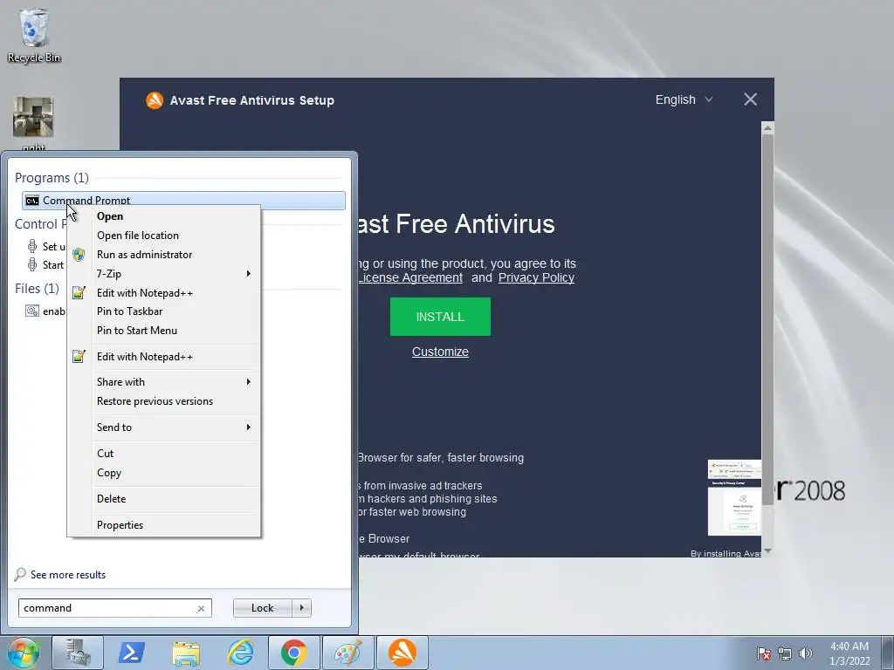Screen dimensions: 894x670
Task: Open Google Chrome from the taskbar
Action: (294, 653)
